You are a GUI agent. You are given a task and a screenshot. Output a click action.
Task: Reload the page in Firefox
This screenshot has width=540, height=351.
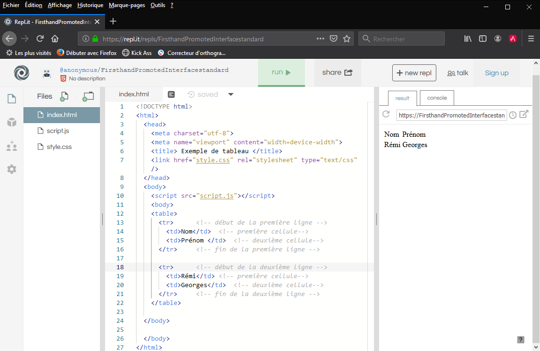tap(40, 39)
